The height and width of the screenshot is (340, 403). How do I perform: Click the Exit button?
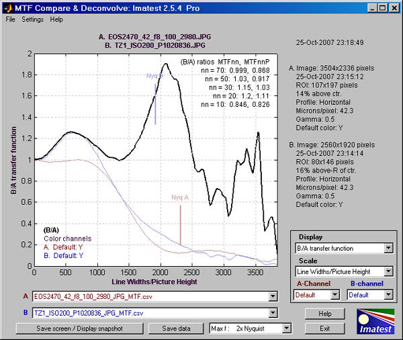[x=325, y=329]
